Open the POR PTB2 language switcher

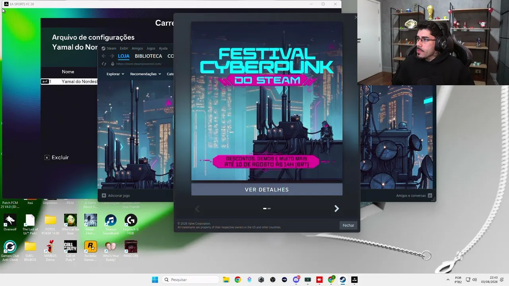coord(458,280)
